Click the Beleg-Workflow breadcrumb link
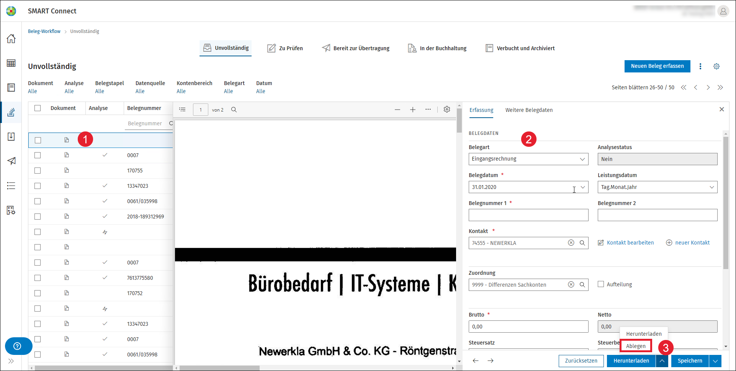Screen dimensions: 736x371 [x=44, y=31]
